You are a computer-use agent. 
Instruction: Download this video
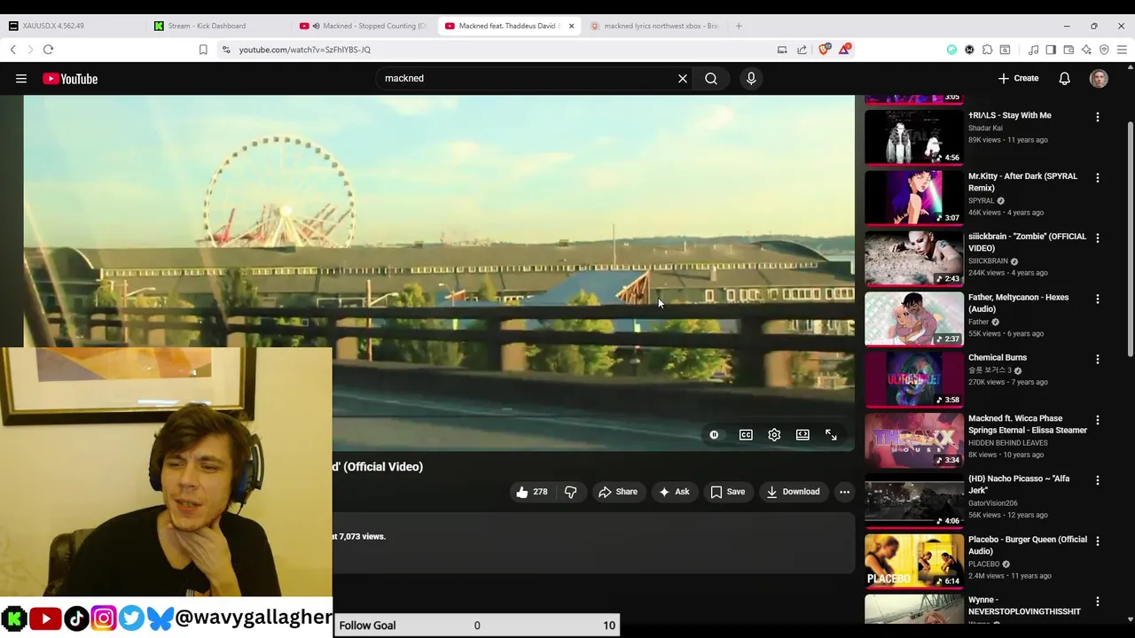[x=794, y=492]
